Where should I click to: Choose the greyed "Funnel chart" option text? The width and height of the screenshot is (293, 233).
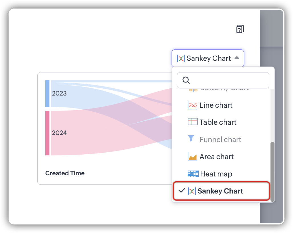(x=220, y=140)
